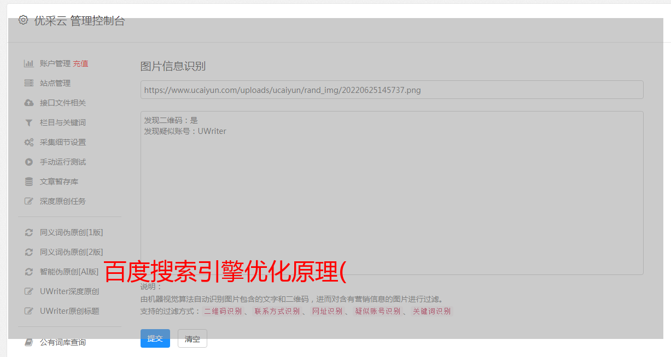Open 深度原创任务 menu item
This screenshot has width=671, height=357.
coord(63,201)
